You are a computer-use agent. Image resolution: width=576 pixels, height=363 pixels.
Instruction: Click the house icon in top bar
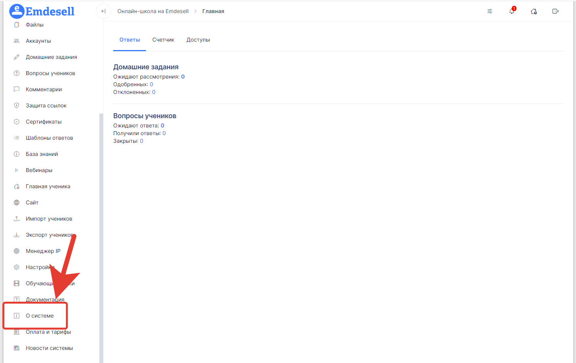tap(534, 11)
